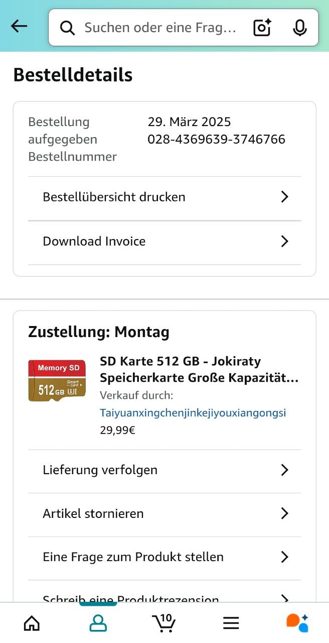The width and height of the screenshot is (329, 643).
Task: Tap the Memory SD card thumbnail
Action: point(57,380)
